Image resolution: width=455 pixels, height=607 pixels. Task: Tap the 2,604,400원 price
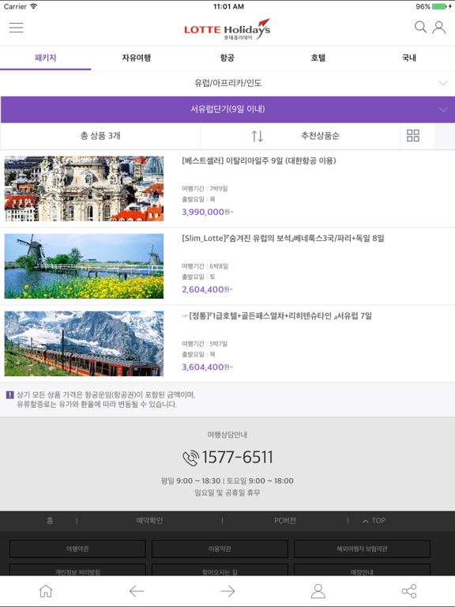(x=208, y=289)
